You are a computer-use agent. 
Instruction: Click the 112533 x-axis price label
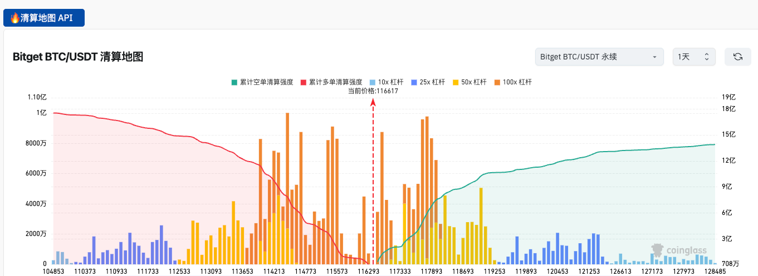(180, 272)
